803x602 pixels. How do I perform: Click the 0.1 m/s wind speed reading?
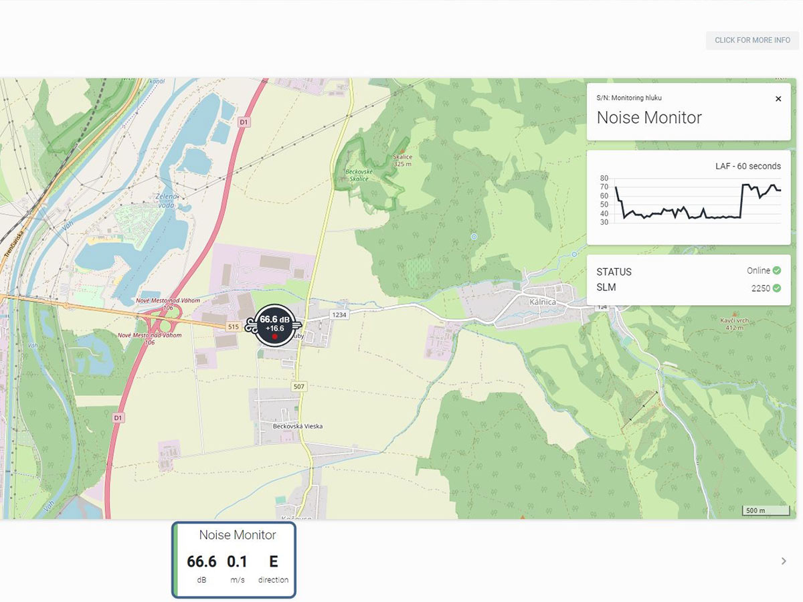coord(237,561)
